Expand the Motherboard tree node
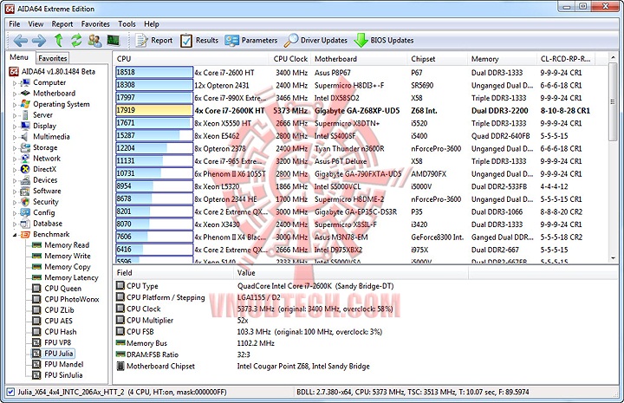The width and height of the screenshot is (624, 403). 15,94
